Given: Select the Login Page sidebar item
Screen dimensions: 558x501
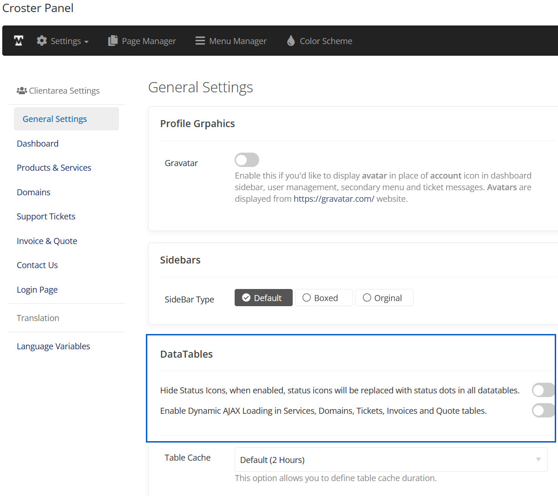Looking at the screenshot, I should coord(37,290).
